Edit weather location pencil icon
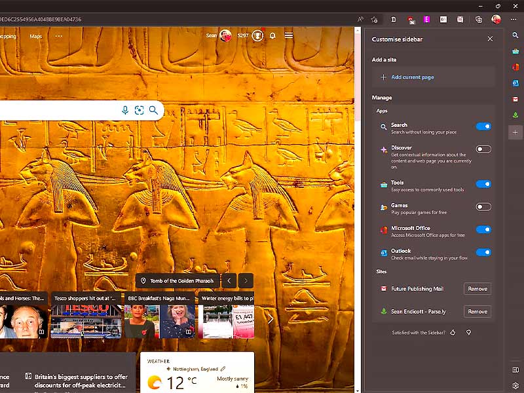 click(x=223, y=369)
